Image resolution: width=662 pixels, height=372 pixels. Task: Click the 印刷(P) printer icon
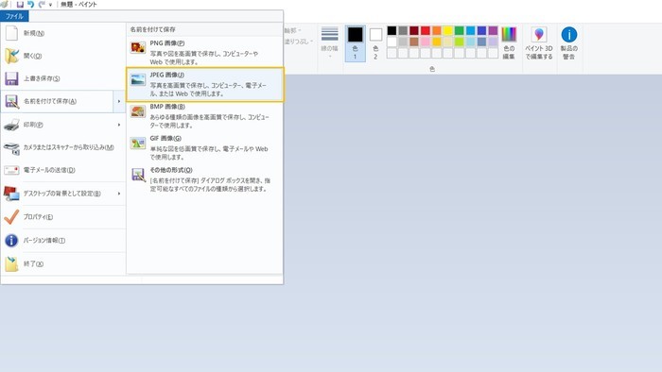click(11, 125)
